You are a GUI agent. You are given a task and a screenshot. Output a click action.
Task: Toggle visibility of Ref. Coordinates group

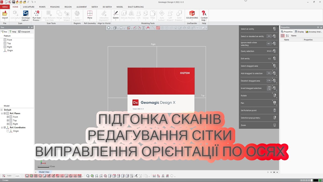5,128
